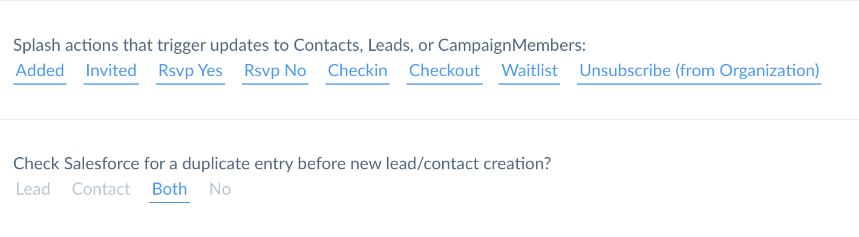Select No to skip duplicate check
This screenshot has width=859, height=237.
click(x=220, y=189)
